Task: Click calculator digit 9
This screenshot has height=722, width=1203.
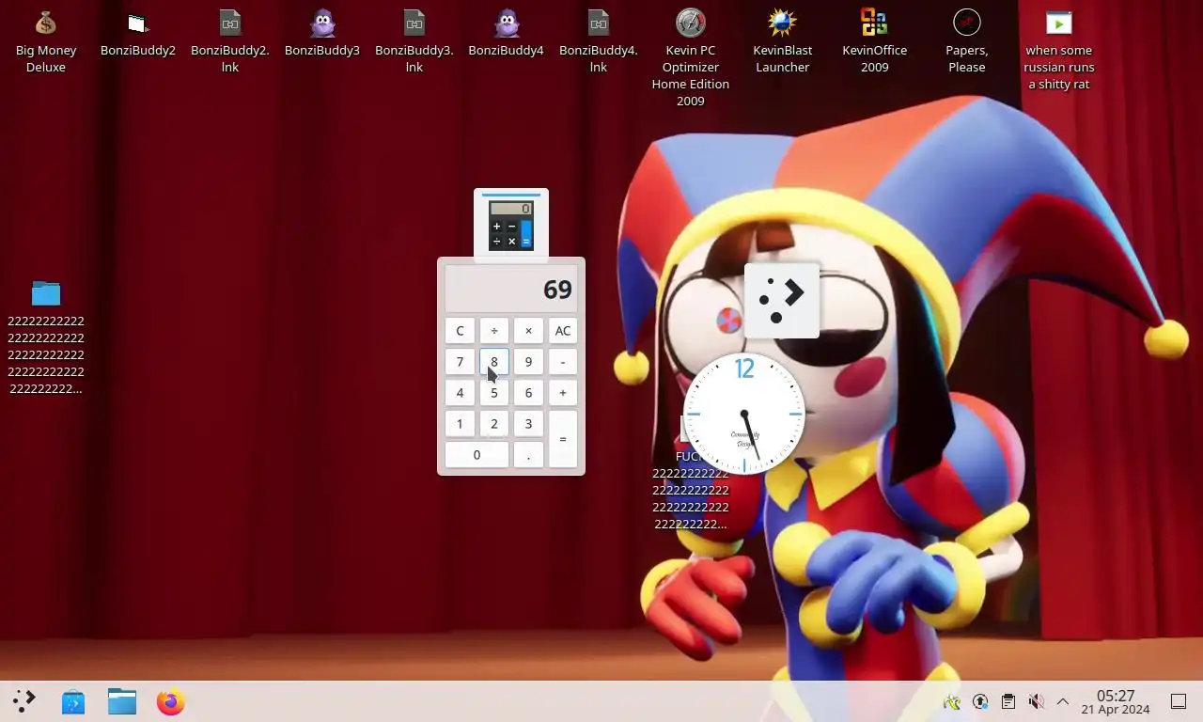Action: [x=528, y=362]
